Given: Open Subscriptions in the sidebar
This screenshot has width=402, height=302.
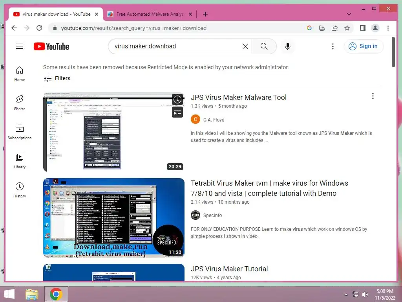Looking at the screenshot, I should [x=20, y=132].
